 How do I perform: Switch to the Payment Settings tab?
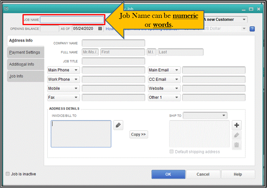click(25, 52)
